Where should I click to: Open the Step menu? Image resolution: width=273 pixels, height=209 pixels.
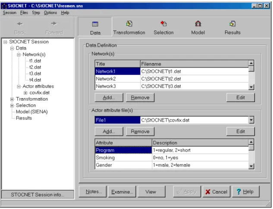click(x=36, y=12)
